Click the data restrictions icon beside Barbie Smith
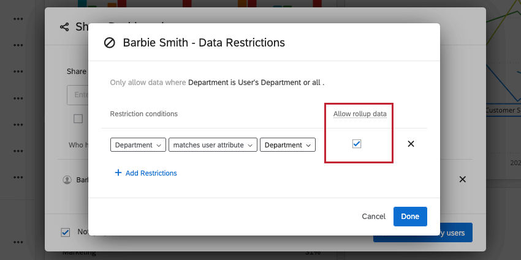521x260 pixels. coord(110,43)
